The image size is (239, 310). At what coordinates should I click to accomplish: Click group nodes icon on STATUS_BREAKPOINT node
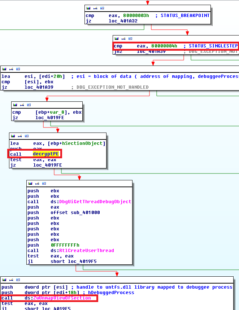102,8
